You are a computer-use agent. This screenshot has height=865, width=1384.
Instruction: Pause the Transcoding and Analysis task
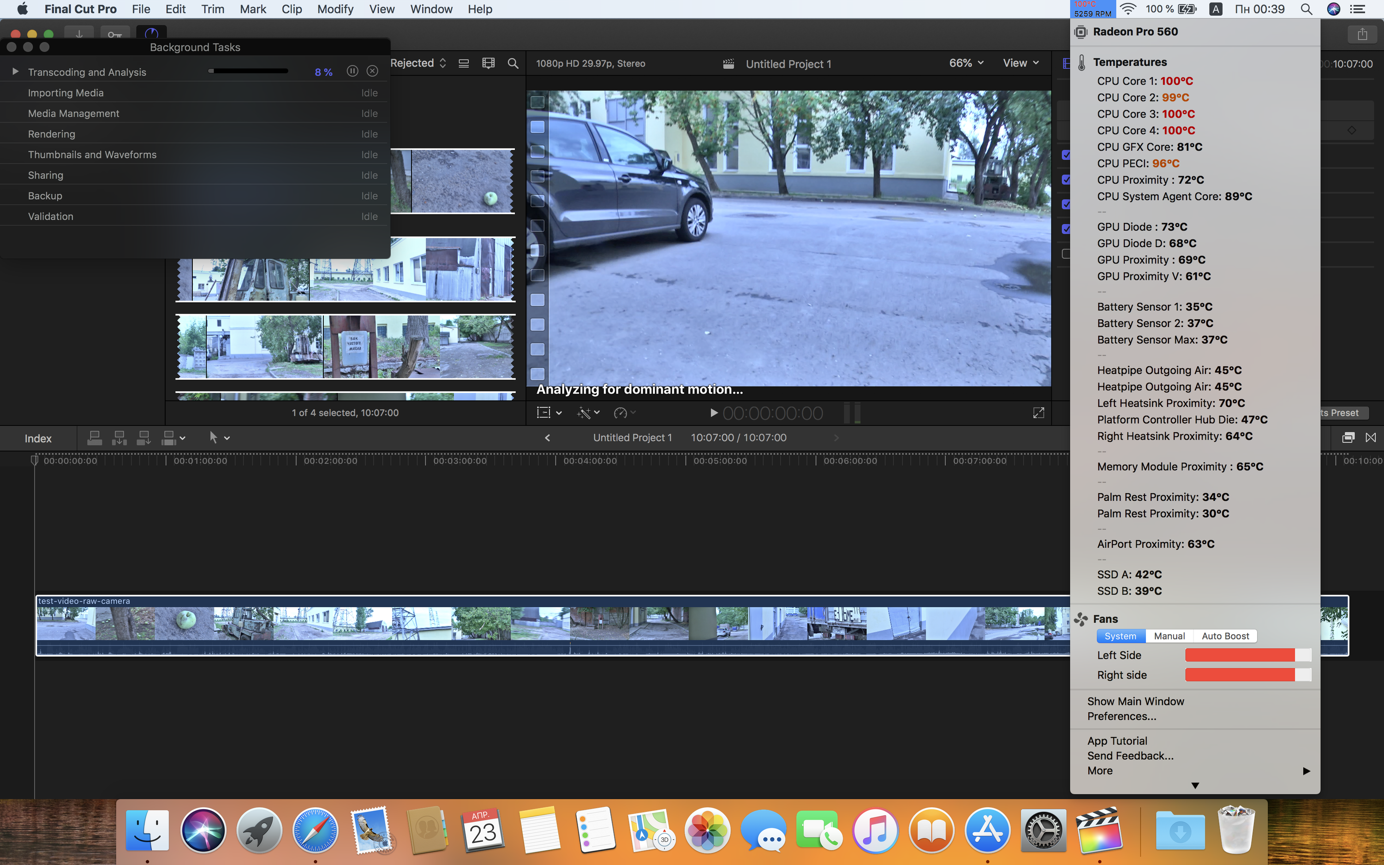tap(352, 71)
